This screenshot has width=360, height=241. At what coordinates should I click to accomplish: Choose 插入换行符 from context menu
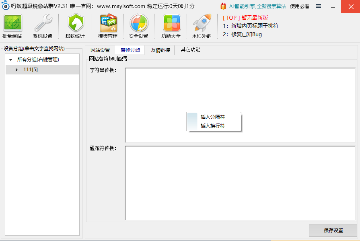(x=214, y=126)
